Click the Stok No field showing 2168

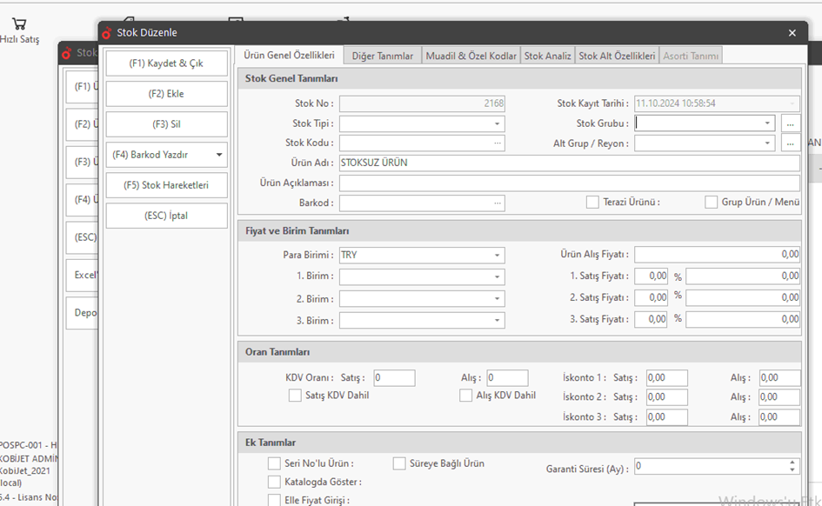(x=422, y=103)
